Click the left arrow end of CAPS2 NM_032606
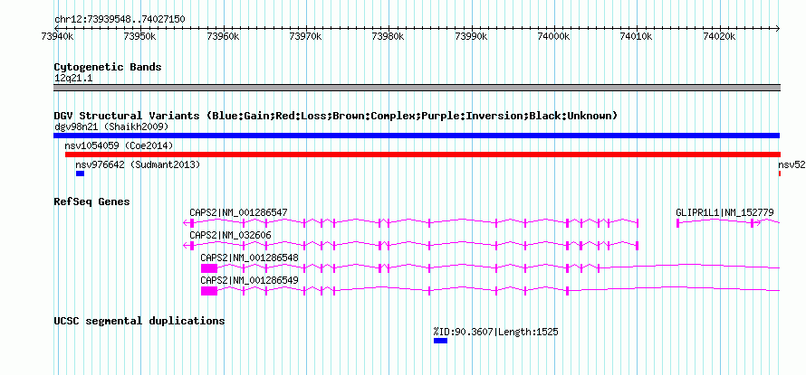The height and width of the screenshot is (375, 806). [186, 246]
